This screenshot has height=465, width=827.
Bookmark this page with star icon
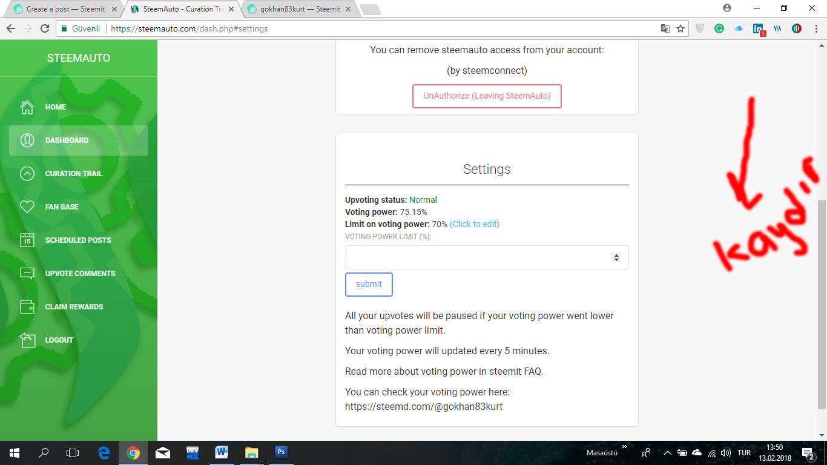click(x=680, y=28)
